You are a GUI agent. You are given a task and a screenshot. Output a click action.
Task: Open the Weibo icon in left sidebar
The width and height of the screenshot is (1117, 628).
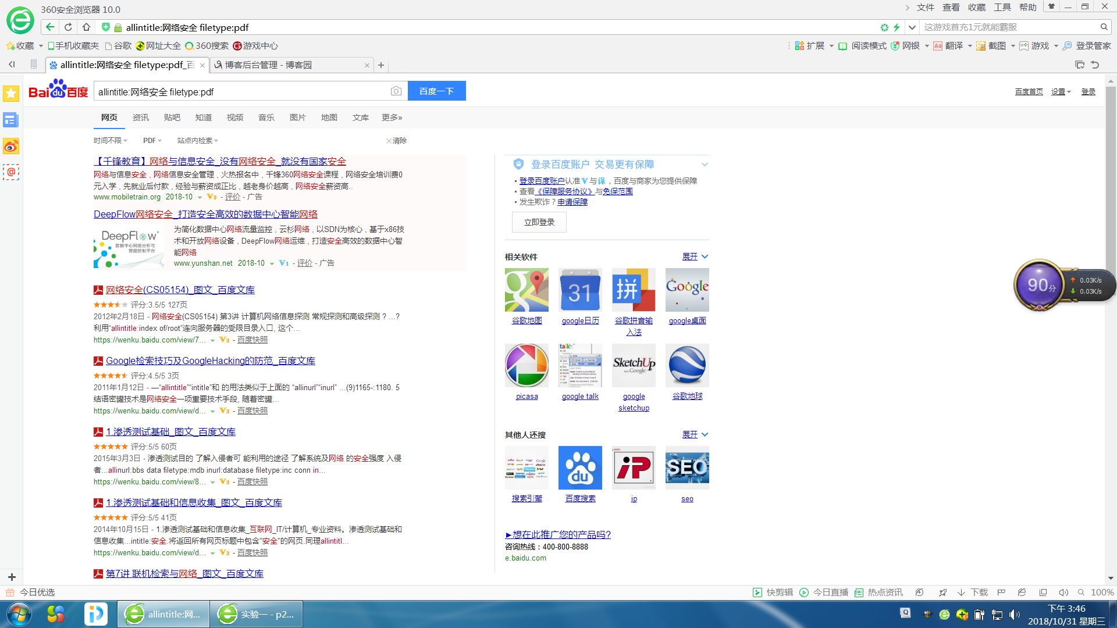[11, 146]
